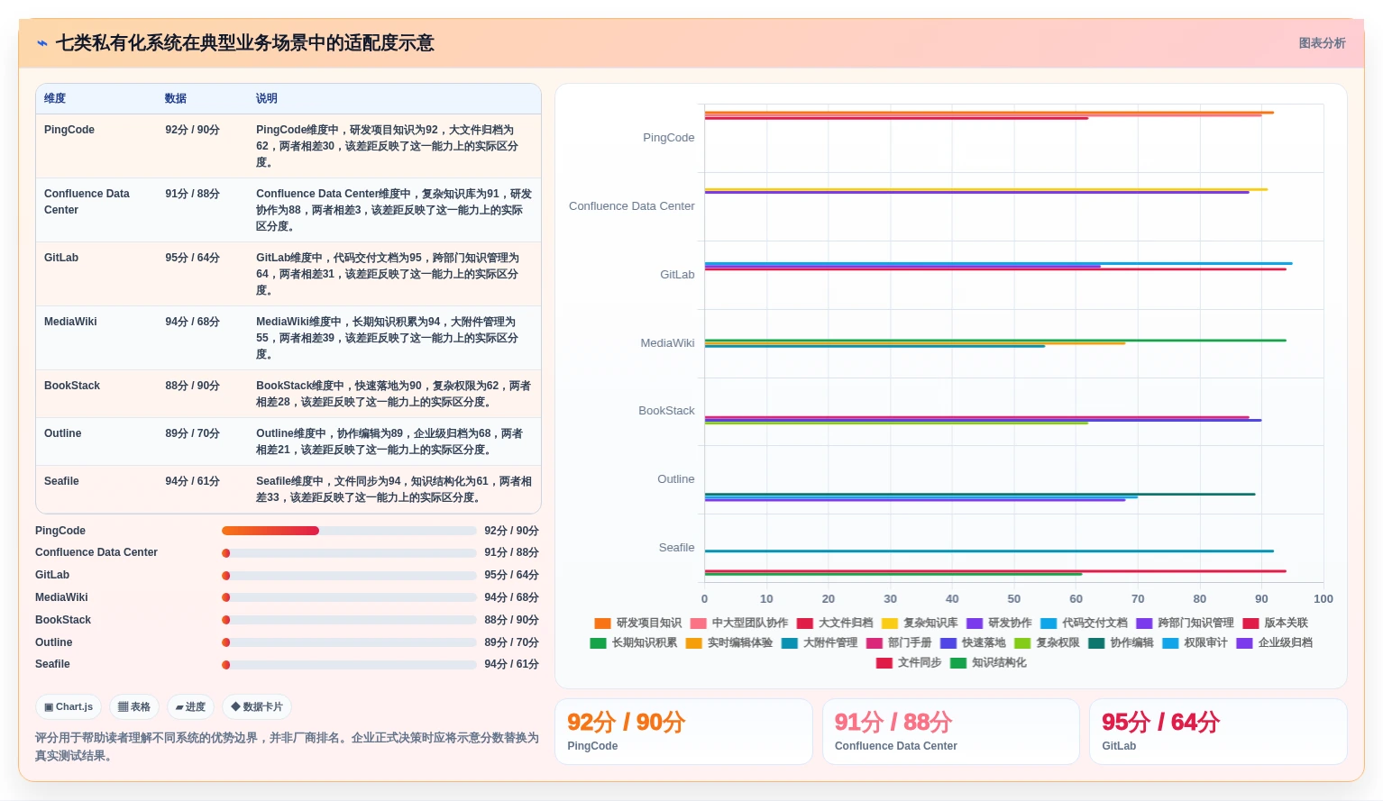Click the table value 89分 / 70分

click(x=192, y=433)
